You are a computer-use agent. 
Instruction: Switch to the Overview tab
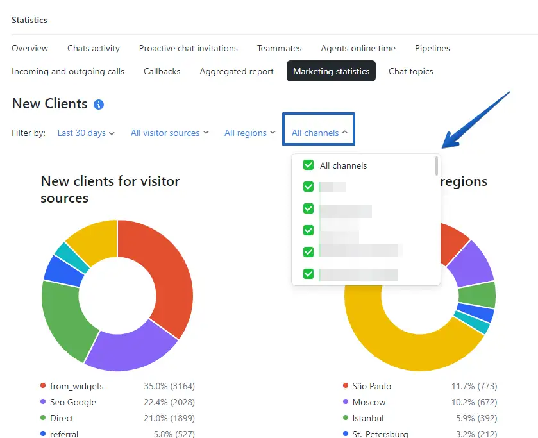[x=29, y=48]
